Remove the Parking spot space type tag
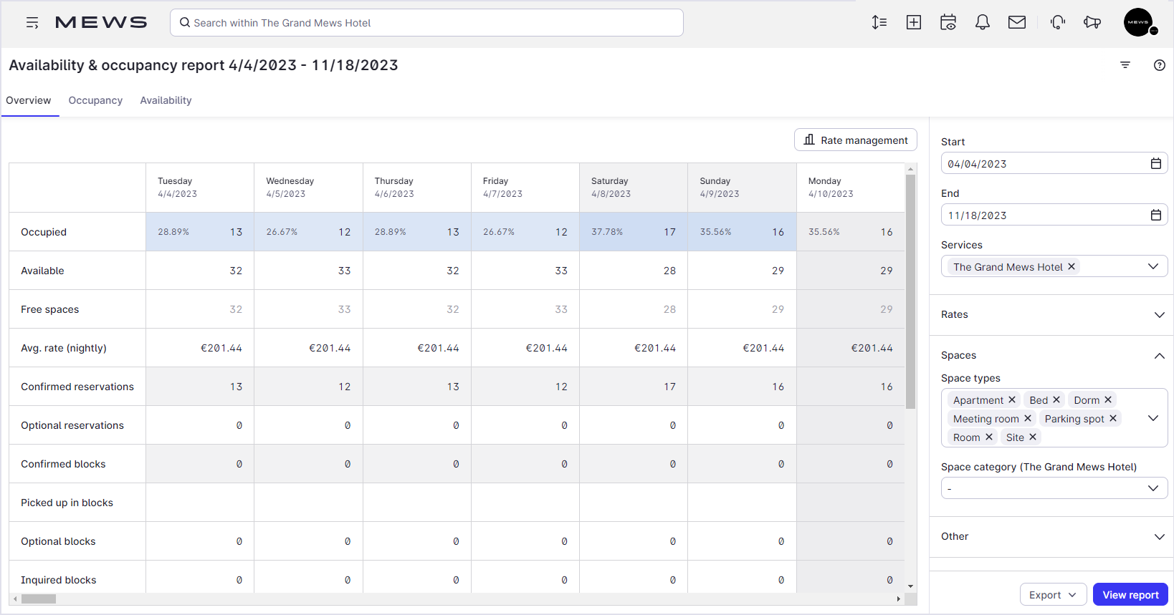Image resolution: width=1174 pixels, height=615 pixels. point(1113,419)
